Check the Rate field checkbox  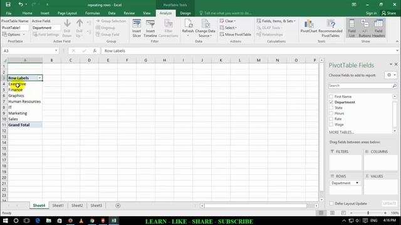click(x=331, y=119)
